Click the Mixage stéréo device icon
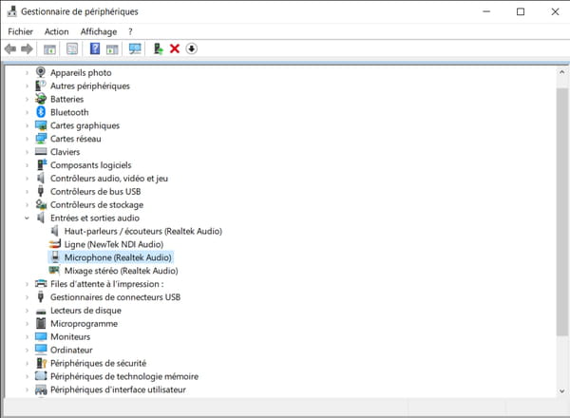 [54, 270]
